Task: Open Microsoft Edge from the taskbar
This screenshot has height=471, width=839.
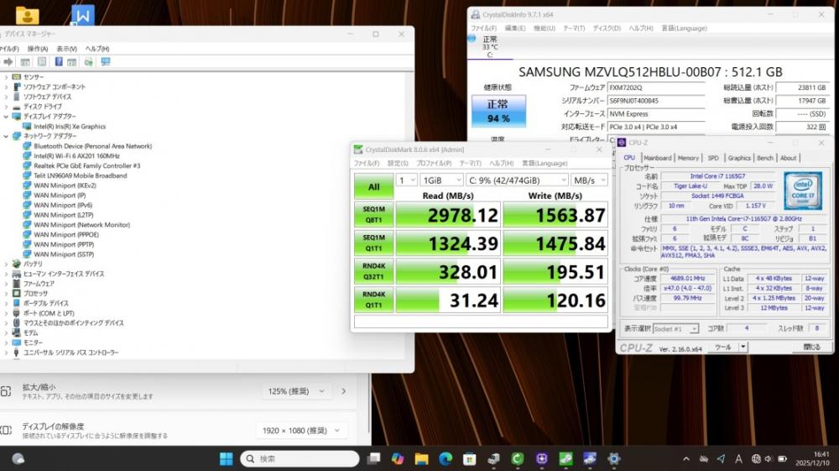Action: coord(446,458)
